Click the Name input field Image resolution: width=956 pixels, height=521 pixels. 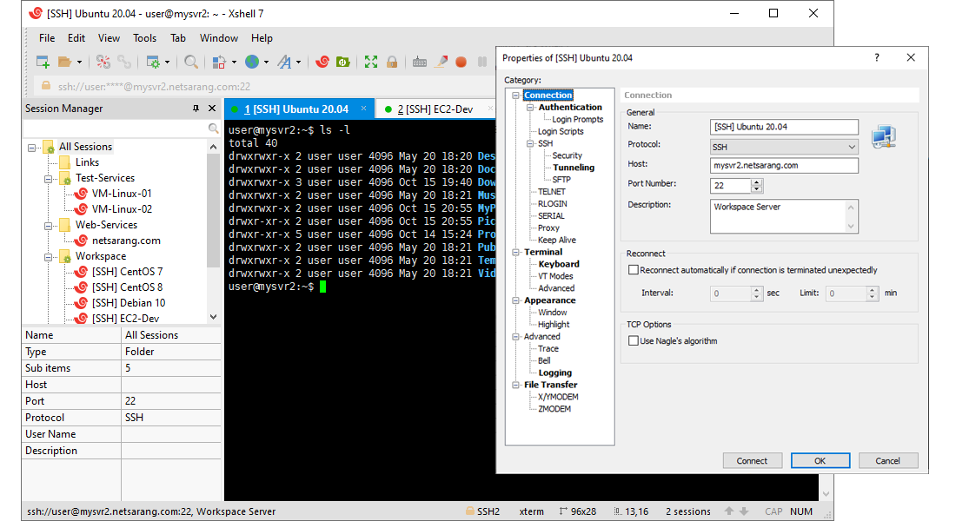click(784, 127)
